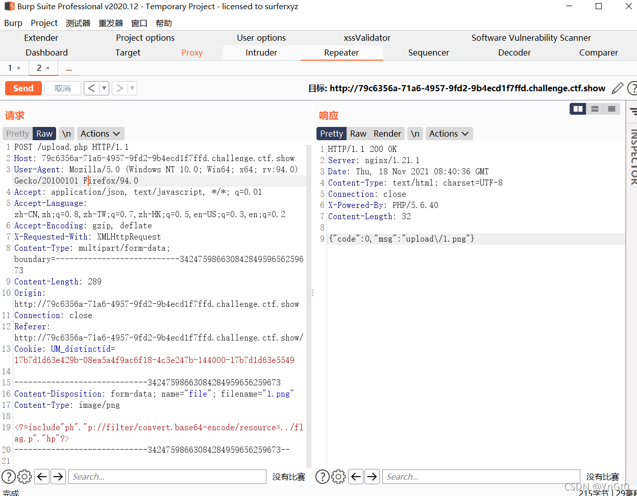This screenshot has width=637, height=496.
Task: Close Repeater tab 2
Action: 48,68
